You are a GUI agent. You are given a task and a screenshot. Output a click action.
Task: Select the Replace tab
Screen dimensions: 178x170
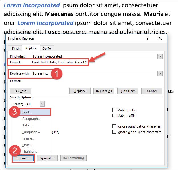pos(31,48)
